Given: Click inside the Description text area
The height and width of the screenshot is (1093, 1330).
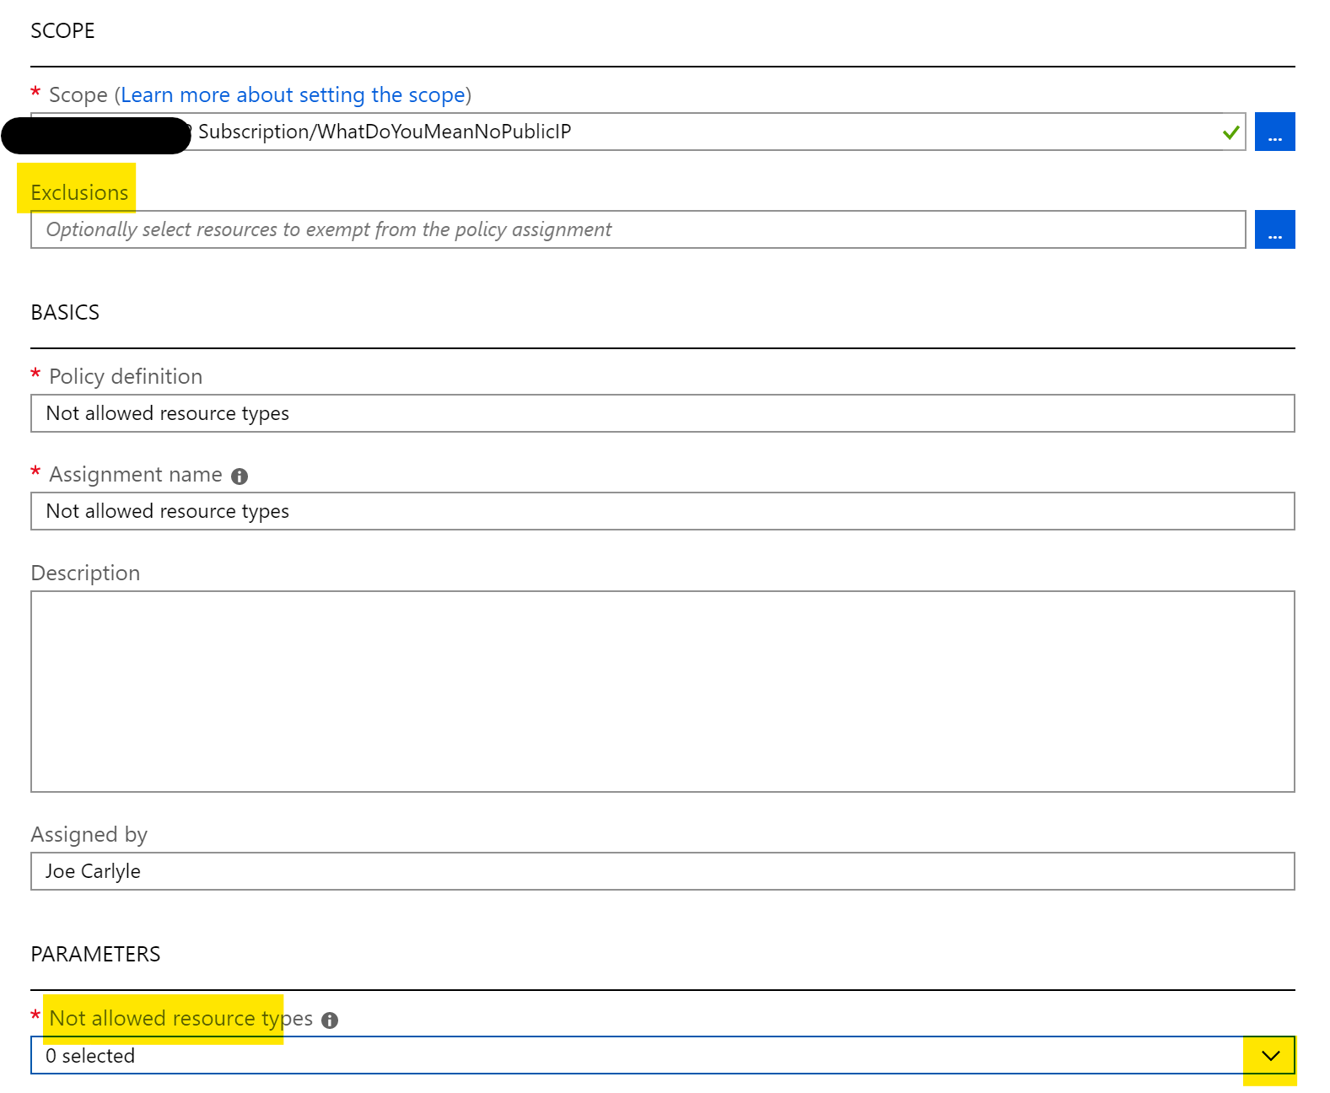Looking at the screenshot, I should pos(662,692).
